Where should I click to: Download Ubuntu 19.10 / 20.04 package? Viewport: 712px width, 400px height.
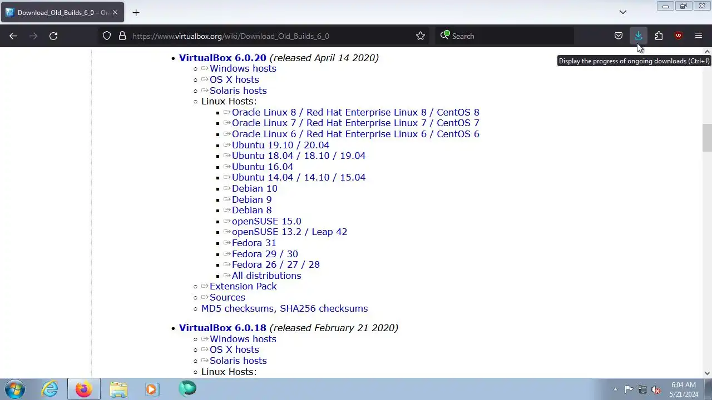280,145
